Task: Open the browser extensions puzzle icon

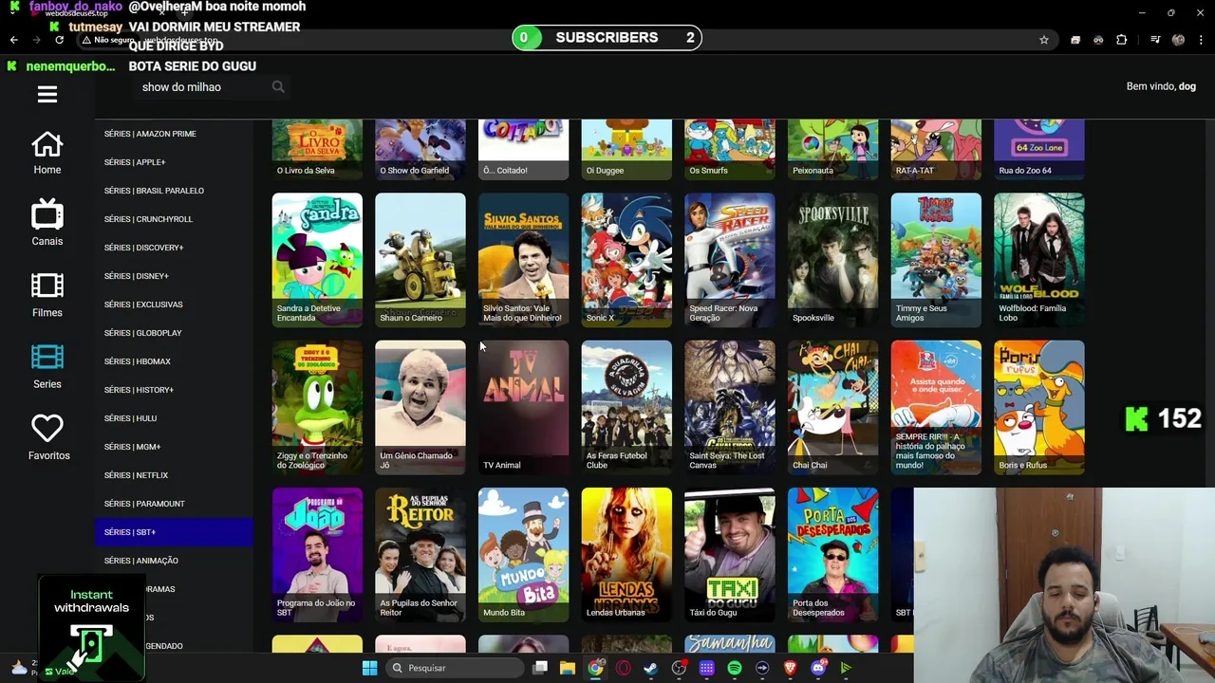Action: [x=1121, y=40]
